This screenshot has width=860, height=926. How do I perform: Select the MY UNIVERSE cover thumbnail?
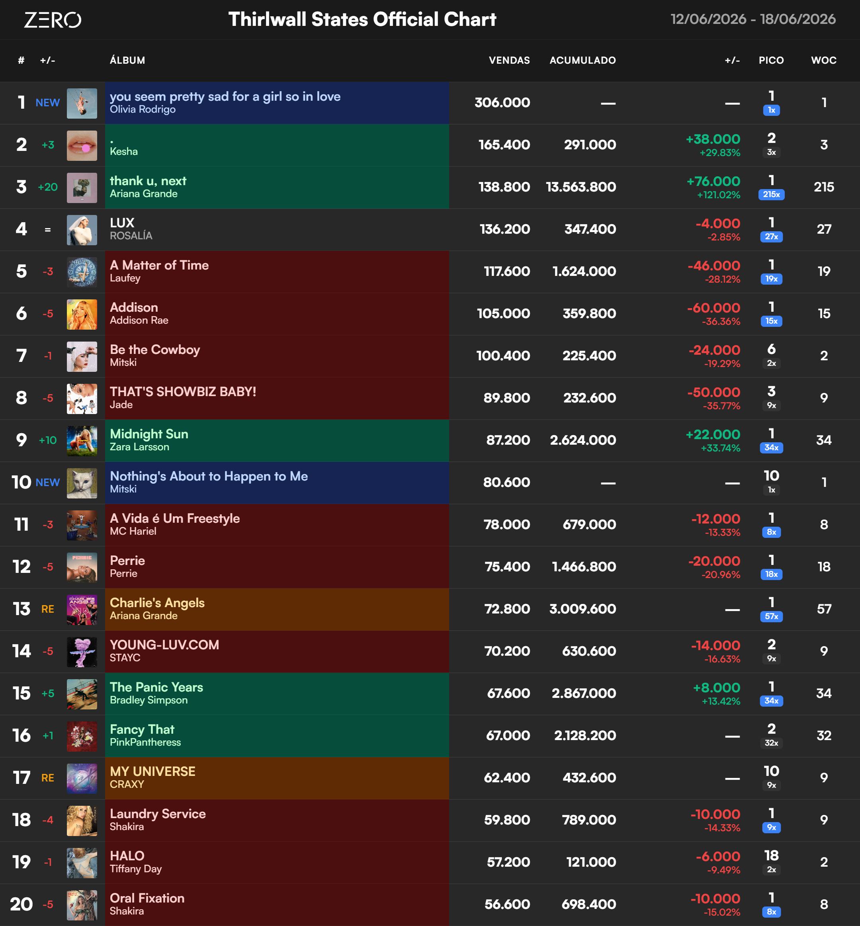click(x=82, y=778)
